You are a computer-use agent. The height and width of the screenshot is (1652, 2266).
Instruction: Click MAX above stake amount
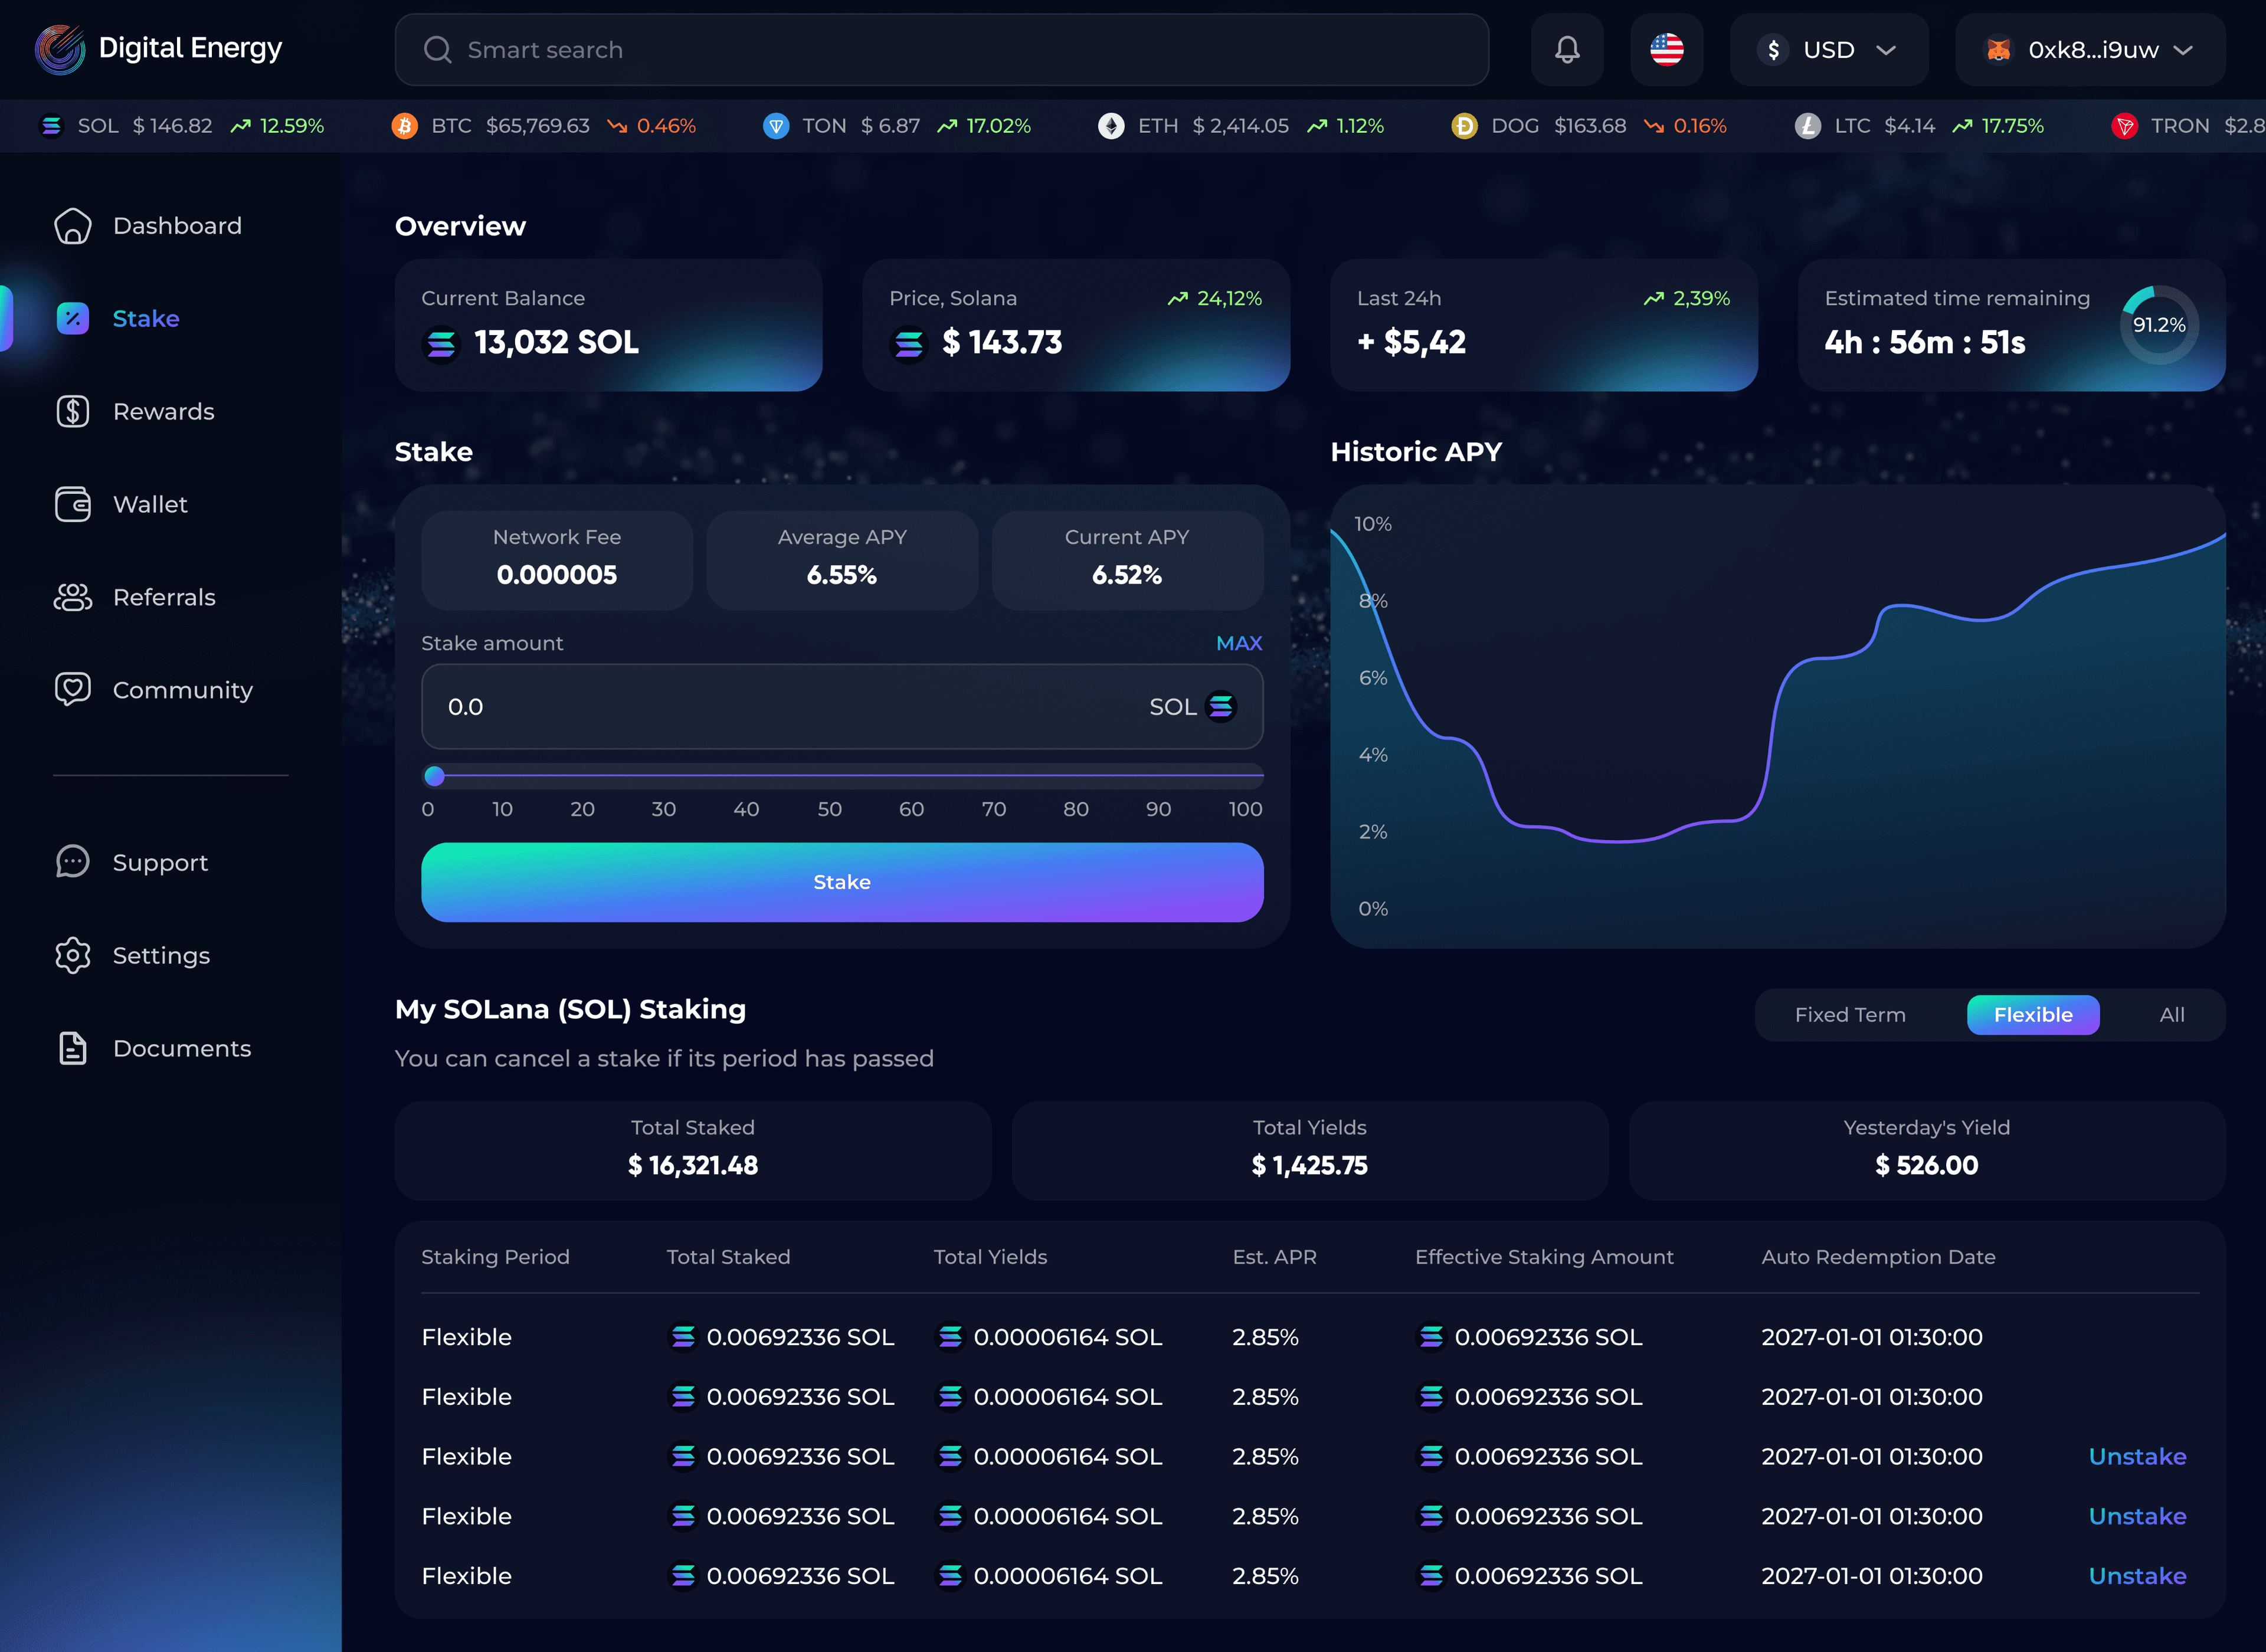1238,643
